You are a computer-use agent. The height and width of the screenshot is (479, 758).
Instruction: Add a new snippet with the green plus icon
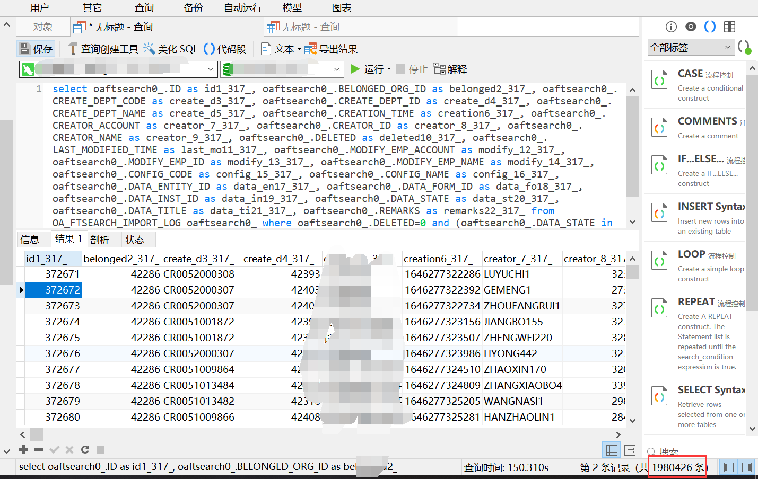(x=744, y=47)
